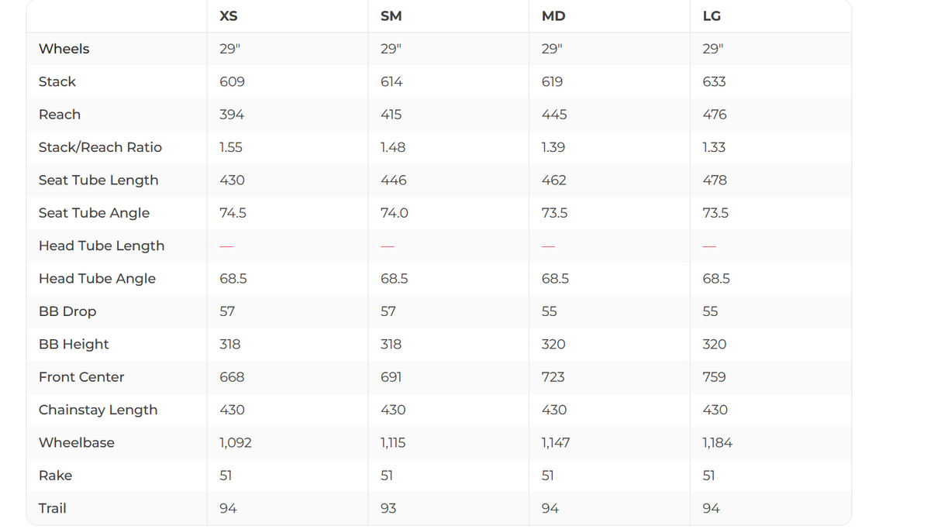This screenshot has width=941, height=529.
Task: Select the 74.5 Seat Tube Angle value
Action: [233, 213]
